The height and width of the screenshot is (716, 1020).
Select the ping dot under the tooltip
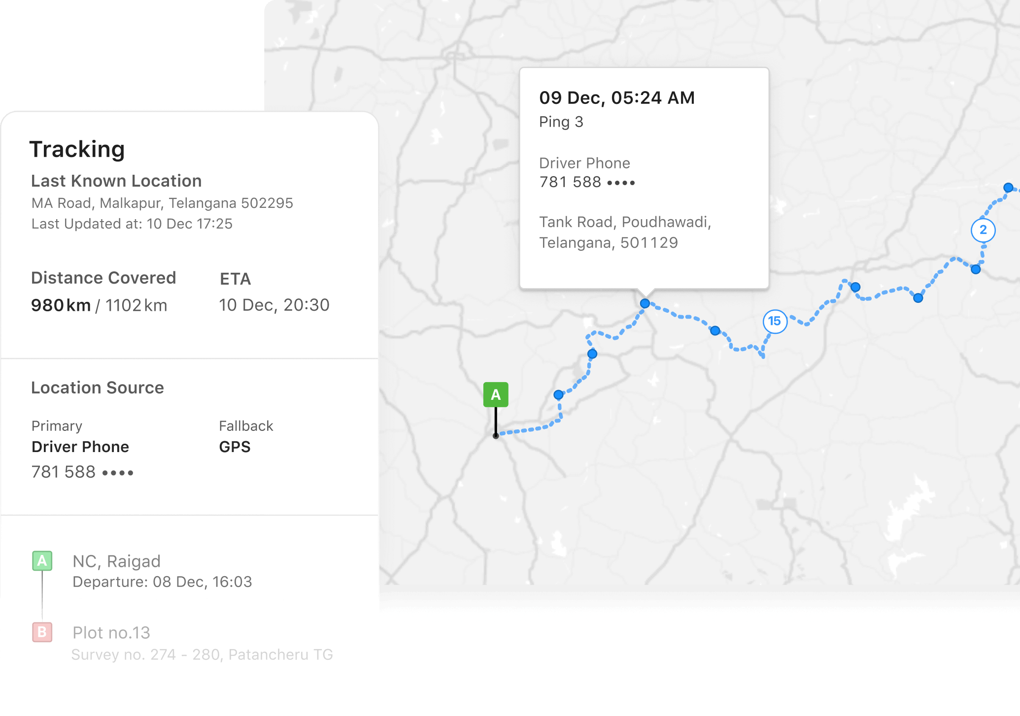pos(645,303)
